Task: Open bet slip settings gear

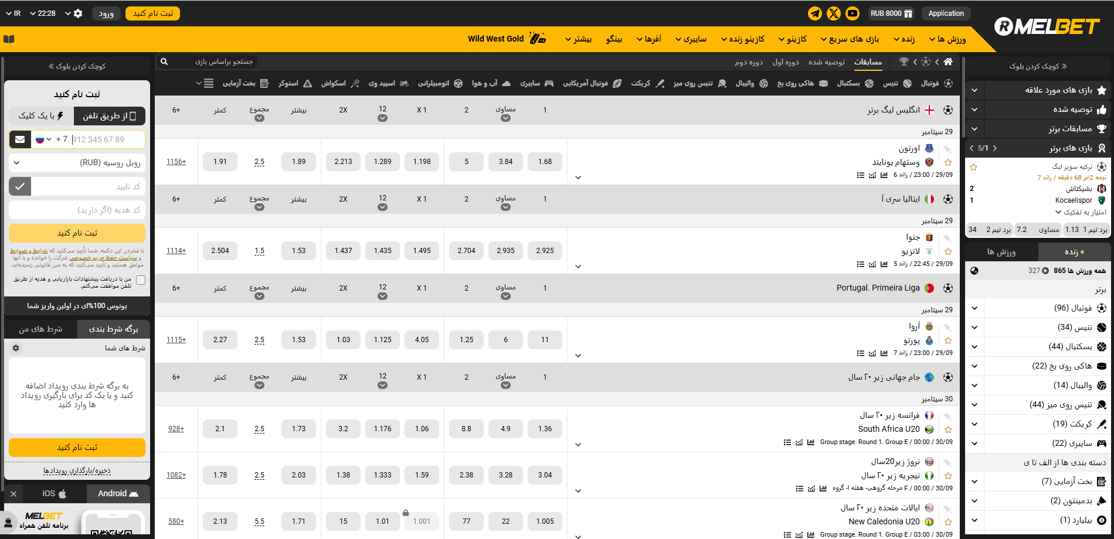Action: click(16, 348)
